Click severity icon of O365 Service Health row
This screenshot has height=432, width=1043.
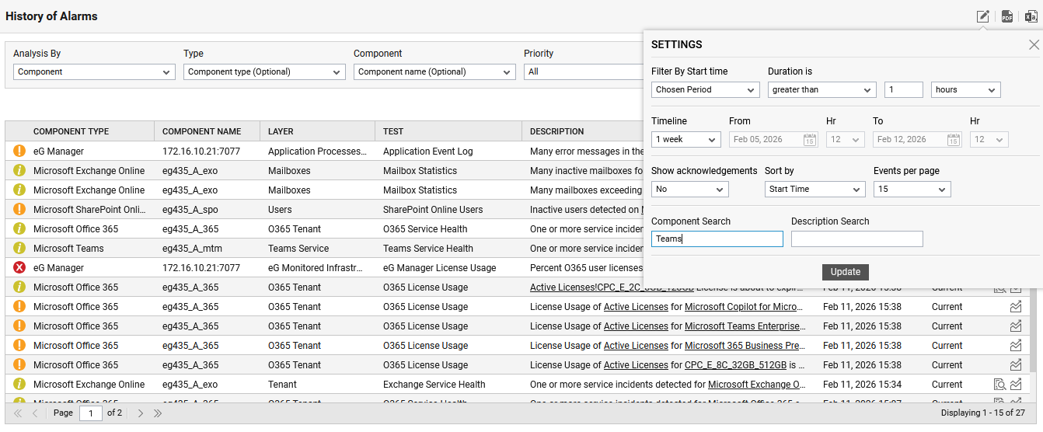pyautogui.click(x=19, y=229)
